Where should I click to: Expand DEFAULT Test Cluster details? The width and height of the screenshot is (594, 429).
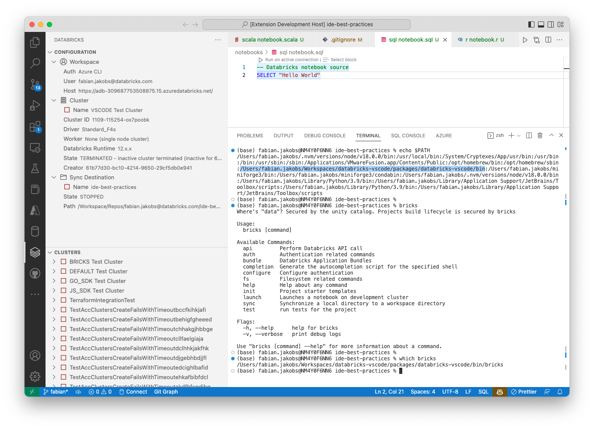coord(54,271)
